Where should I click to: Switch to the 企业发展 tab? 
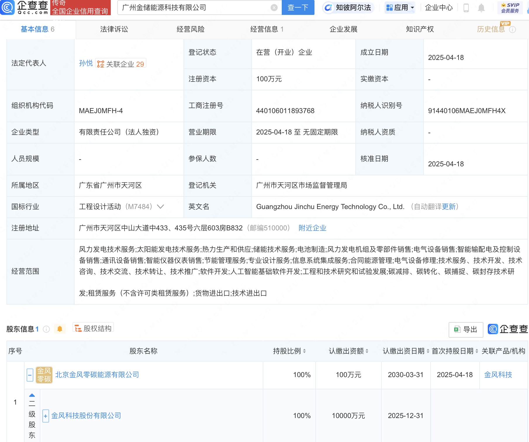click(344, 29)
